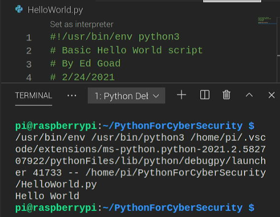Click the comment '# Basic Hello World script'
Viewport: 280px width, 217px height.
click(x=126, y=50)
